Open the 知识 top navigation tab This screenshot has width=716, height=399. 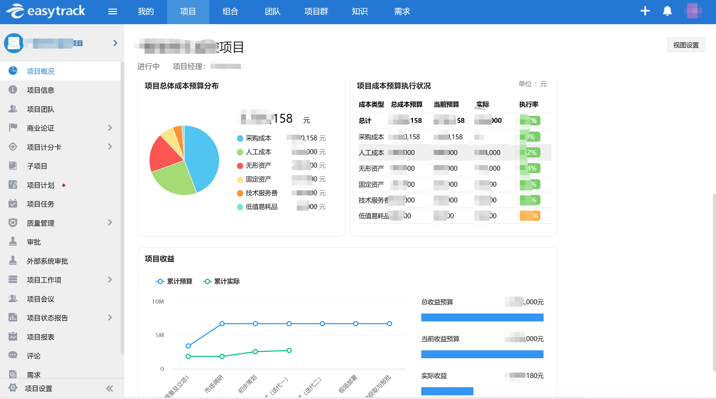coord(360,12)
